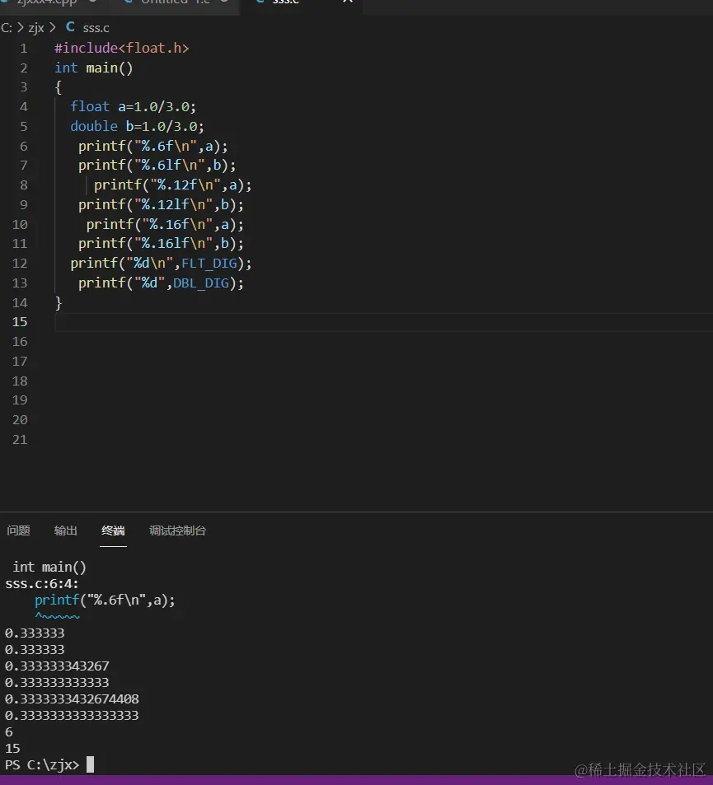Click the printf "%.16lf\n" line
The height and width of the screenshot is (785, 713).
click(161, 243)
